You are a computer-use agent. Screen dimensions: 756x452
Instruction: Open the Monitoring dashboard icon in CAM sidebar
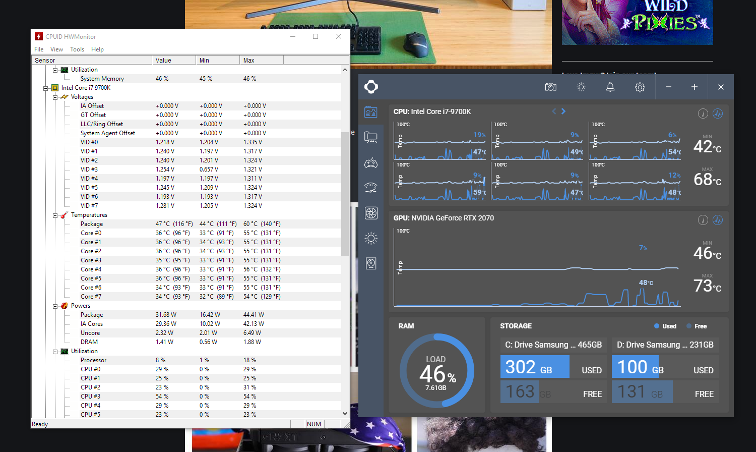[371, 112]
